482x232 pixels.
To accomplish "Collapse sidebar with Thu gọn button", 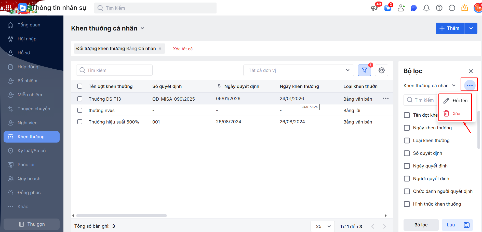I will pos(32,224).
